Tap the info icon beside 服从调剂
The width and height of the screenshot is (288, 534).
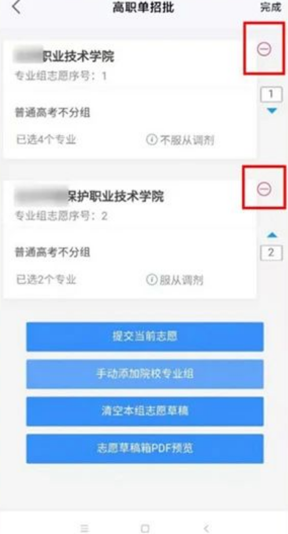coord(150,280)
